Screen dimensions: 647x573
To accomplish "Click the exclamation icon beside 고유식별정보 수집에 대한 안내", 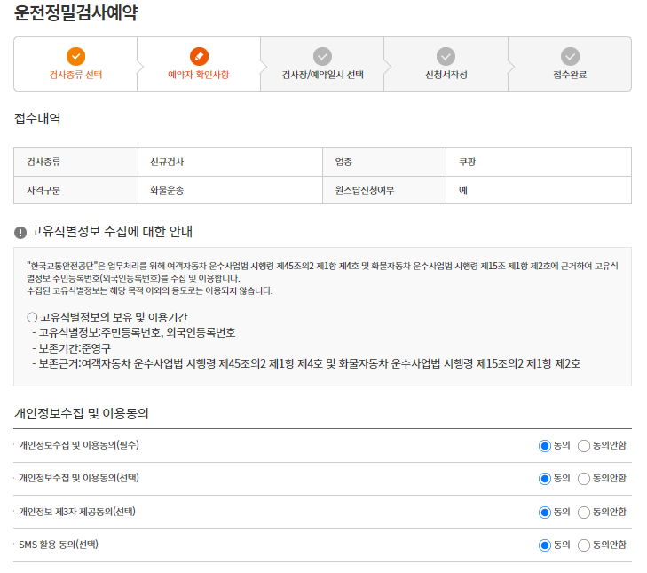I will (x=20, y=233).
